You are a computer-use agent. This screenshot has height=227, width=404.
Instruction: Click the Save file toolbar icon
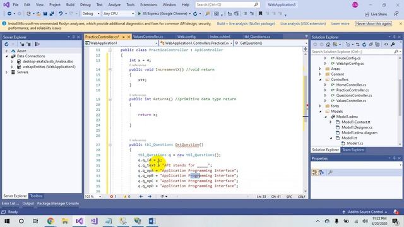tap(45, 14)
